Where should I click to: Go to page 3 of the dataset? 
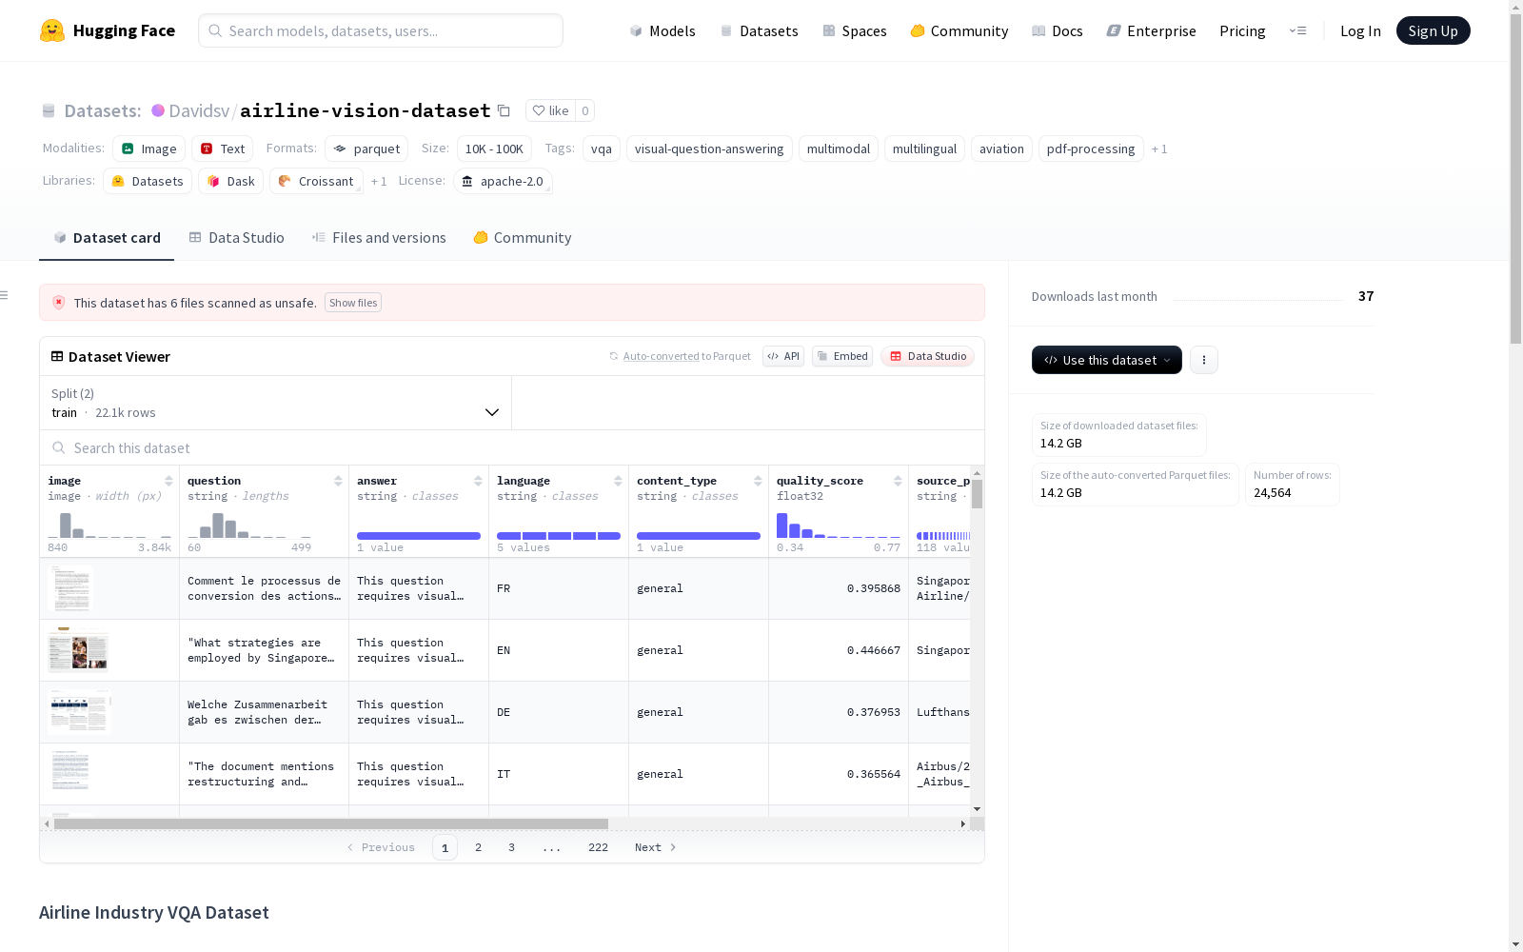click(511, 847)
